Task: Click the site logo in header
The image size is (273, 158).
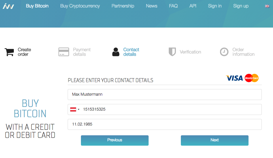Action: click(x=8, y=6)
